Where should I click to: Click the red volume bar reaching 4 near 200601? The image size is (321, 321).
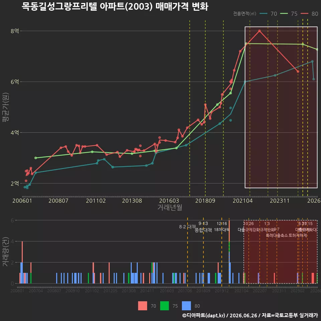pyautogui.click(x=22, y=252)
